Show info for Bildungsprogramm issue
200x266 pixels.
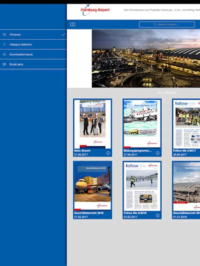[158, 153]
